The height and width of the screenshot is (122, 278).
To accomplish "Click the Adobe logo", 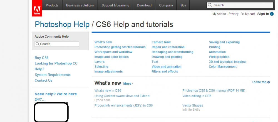I will [37, 8].
